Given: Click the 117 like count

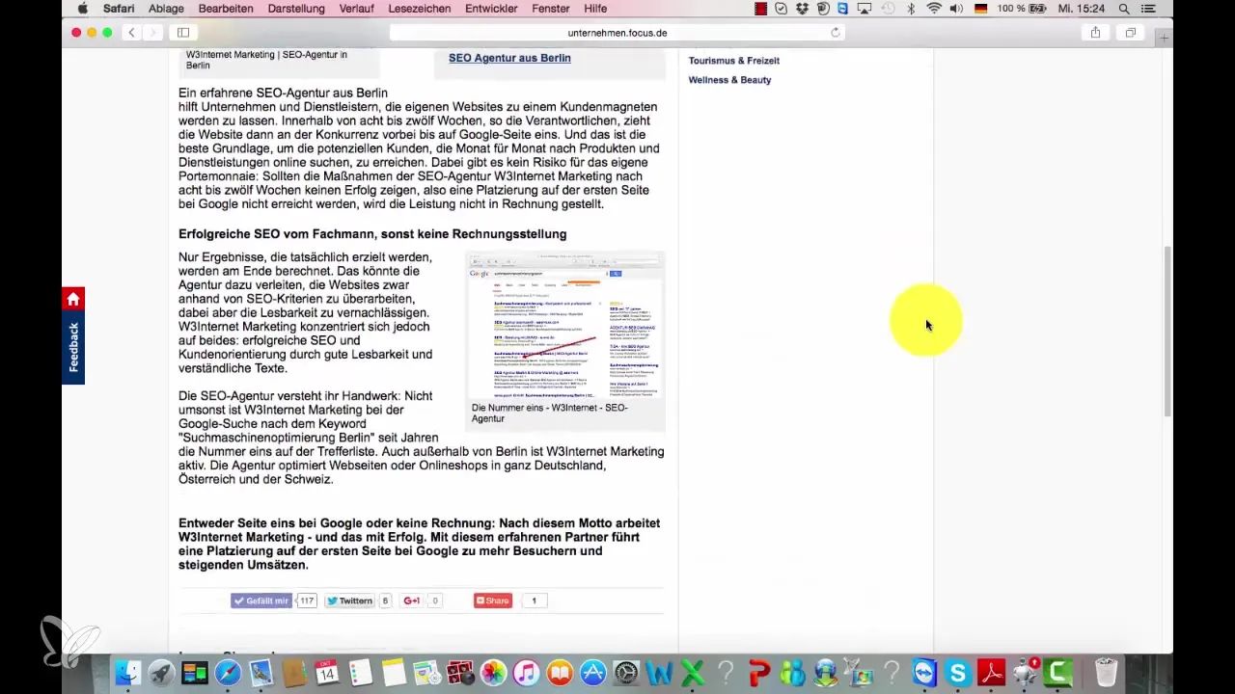Looking at the screenshot, I should pos(306,601).
